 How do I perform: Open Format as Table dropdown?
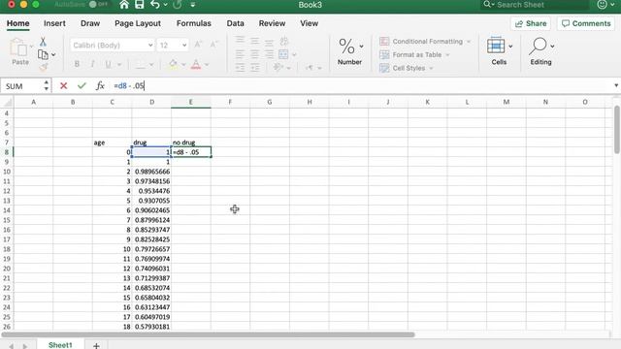coord(414,54)
